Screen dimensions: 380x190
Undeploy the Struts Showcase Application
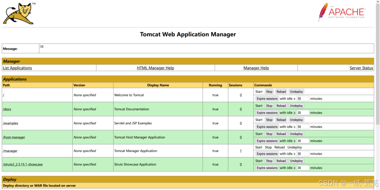[x=296, y=161]
